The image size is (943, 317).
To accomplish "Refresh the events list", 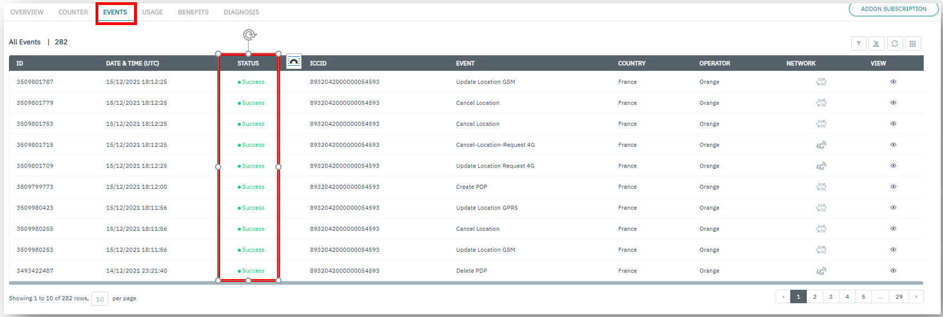I will click(x=895, y=43).
